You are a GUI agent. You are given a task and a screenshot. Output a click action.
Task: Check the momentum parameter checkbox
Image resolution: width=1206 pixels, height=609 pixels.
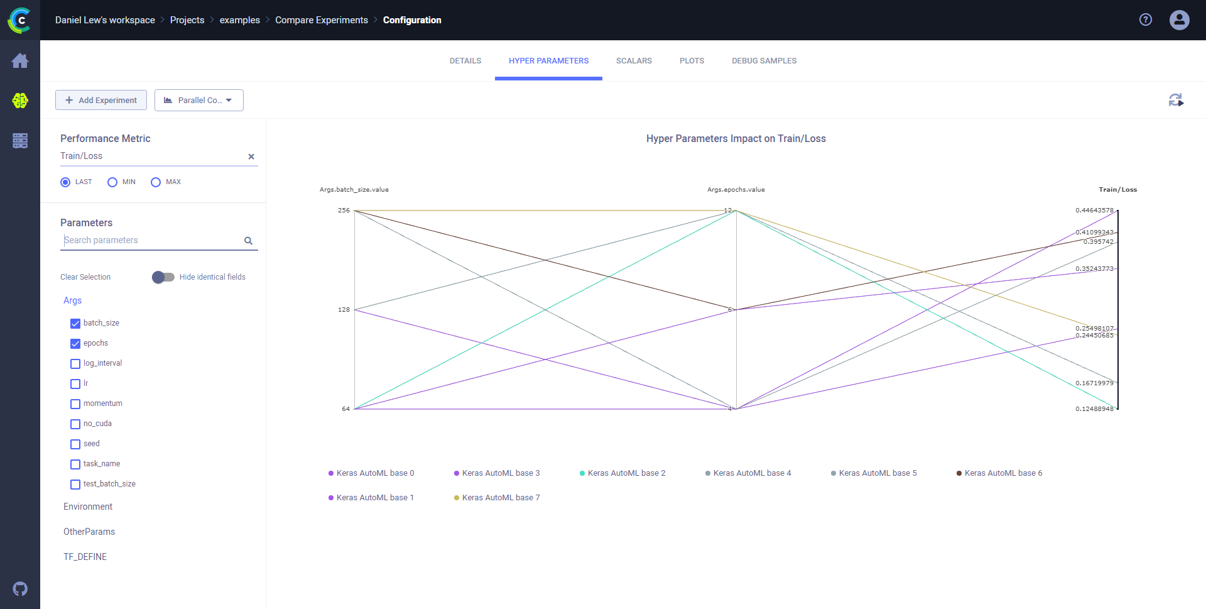75,404
